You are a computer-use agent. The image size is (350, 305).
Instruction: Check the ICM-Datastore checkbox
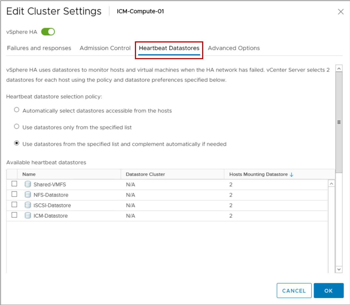pos(14,215)
